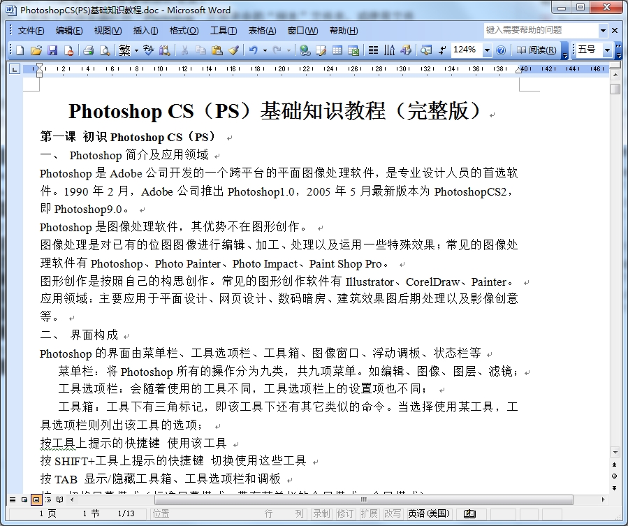Click the Paste clipboard icon
This screenshot has height=526, width=628.
[x=217, y=50]
